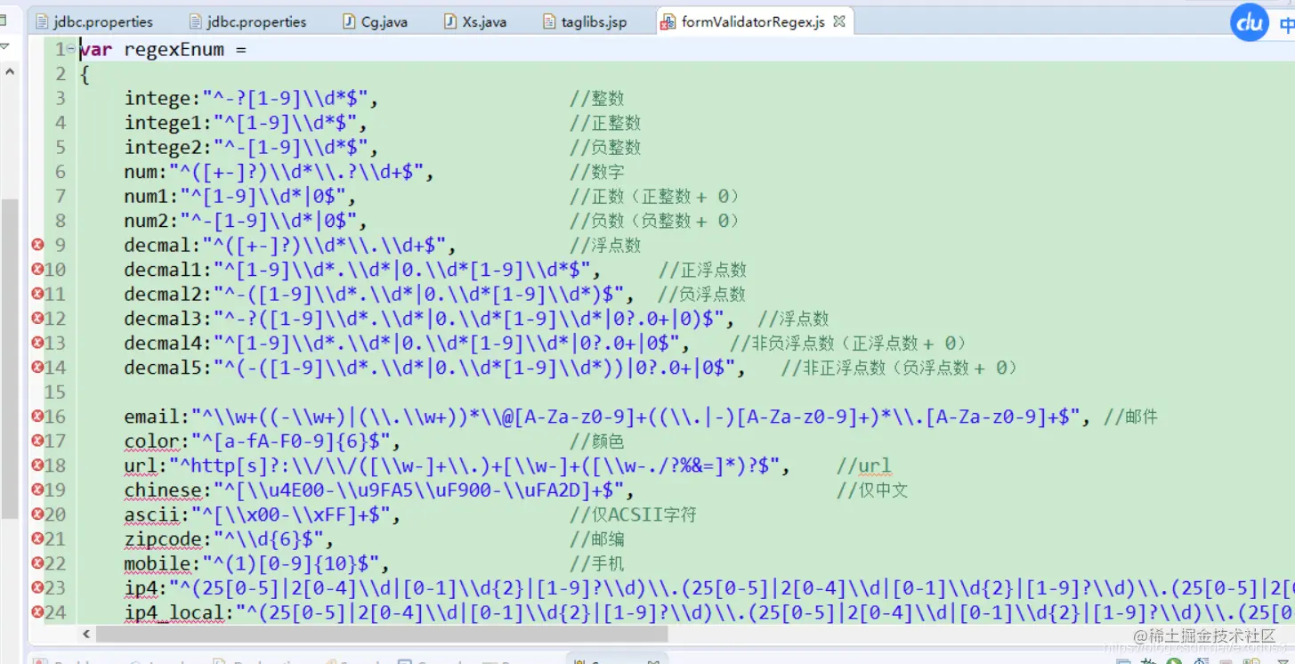This screenshot has height=664, width=1295.
Task: Close the formValidatorRegex.js tab
Action: pos(839,21)
